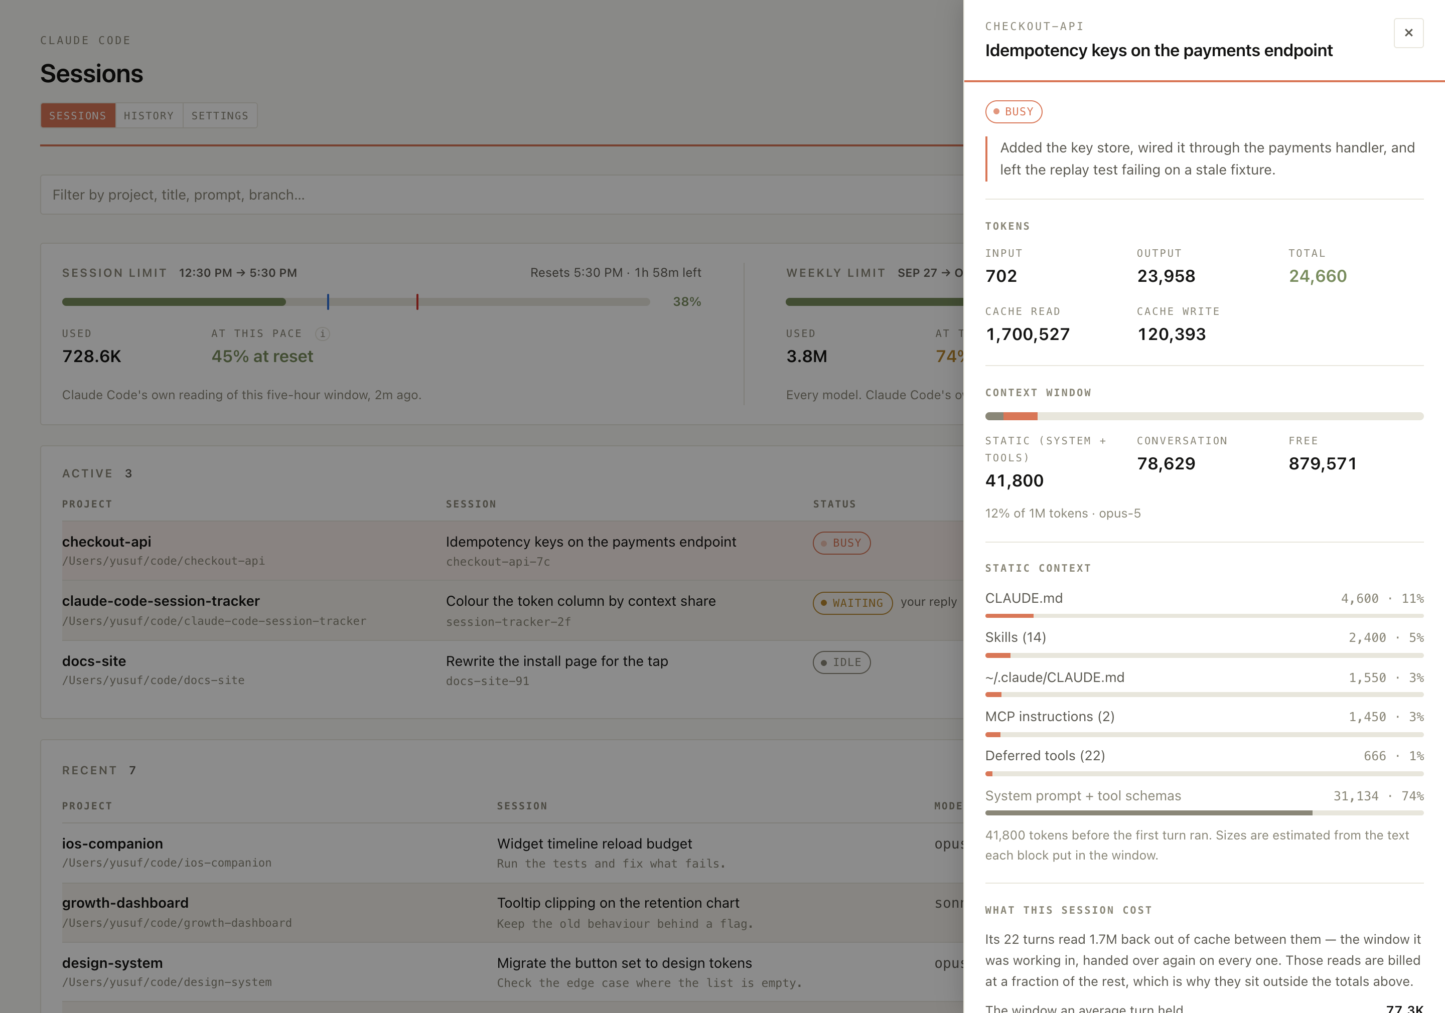Image resolution: width=1445 pixels, height=1013 pixels.
Task: Click the BUSY status badge in checkout-api row
Action: pos(841,543)
